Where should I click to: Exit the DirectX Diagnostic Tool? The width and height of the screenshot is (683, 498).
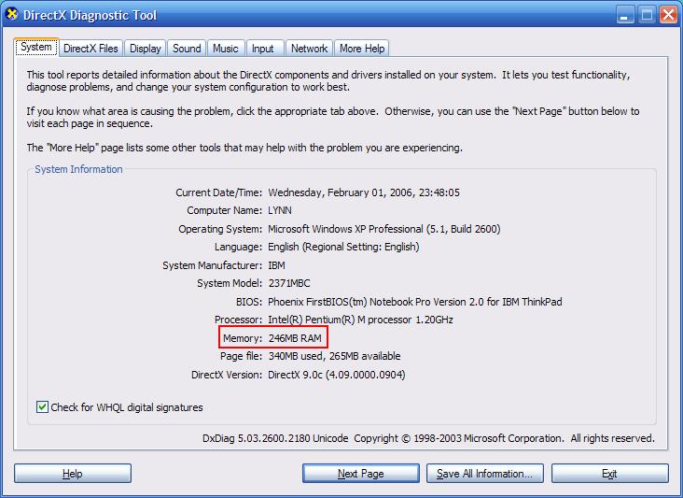pyautogui.click(x=610, y=474)
